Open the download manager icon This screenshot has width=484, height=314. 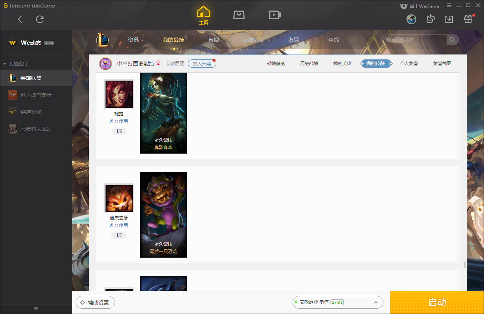click(449, 19)
